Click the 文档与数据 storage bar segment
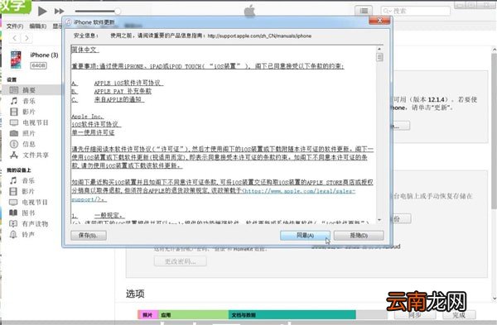Image resolution: width=497 pixels, height=325 pixels. 292,315
